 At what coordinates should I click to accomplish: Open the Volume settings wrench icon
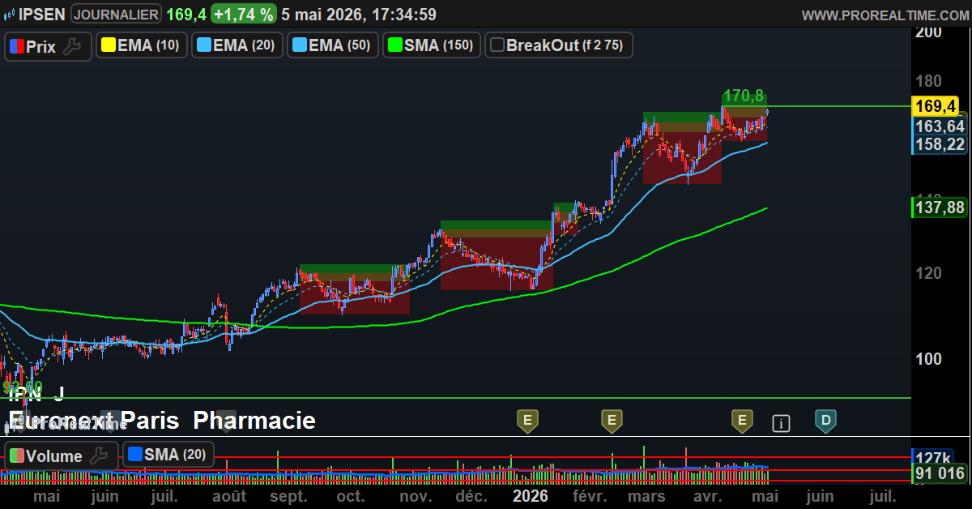[x=98, y=456]
